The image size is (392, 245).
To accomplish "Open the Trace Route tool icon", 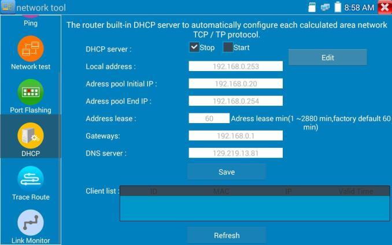I will pos(31,179).
